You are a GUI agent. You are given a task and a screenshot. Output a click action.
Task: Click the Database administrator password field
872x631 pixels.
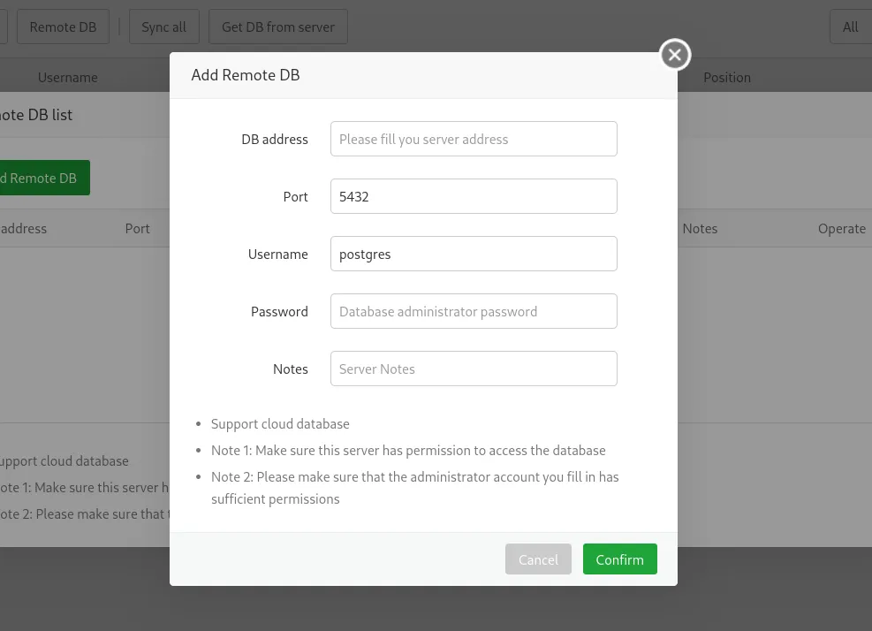pos(474,311)
